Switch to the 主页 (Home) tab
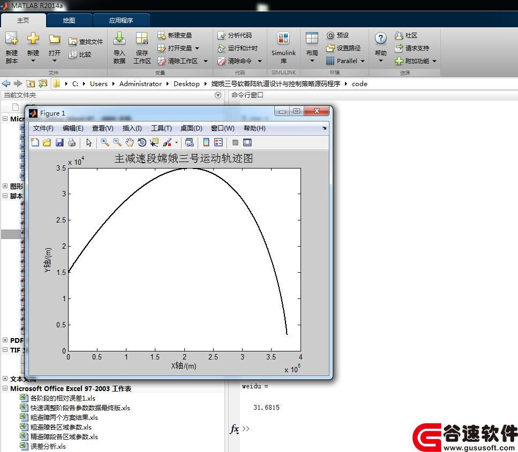This screenshot has width=518, height=452. pyautogui.click(x=23, y=20)
